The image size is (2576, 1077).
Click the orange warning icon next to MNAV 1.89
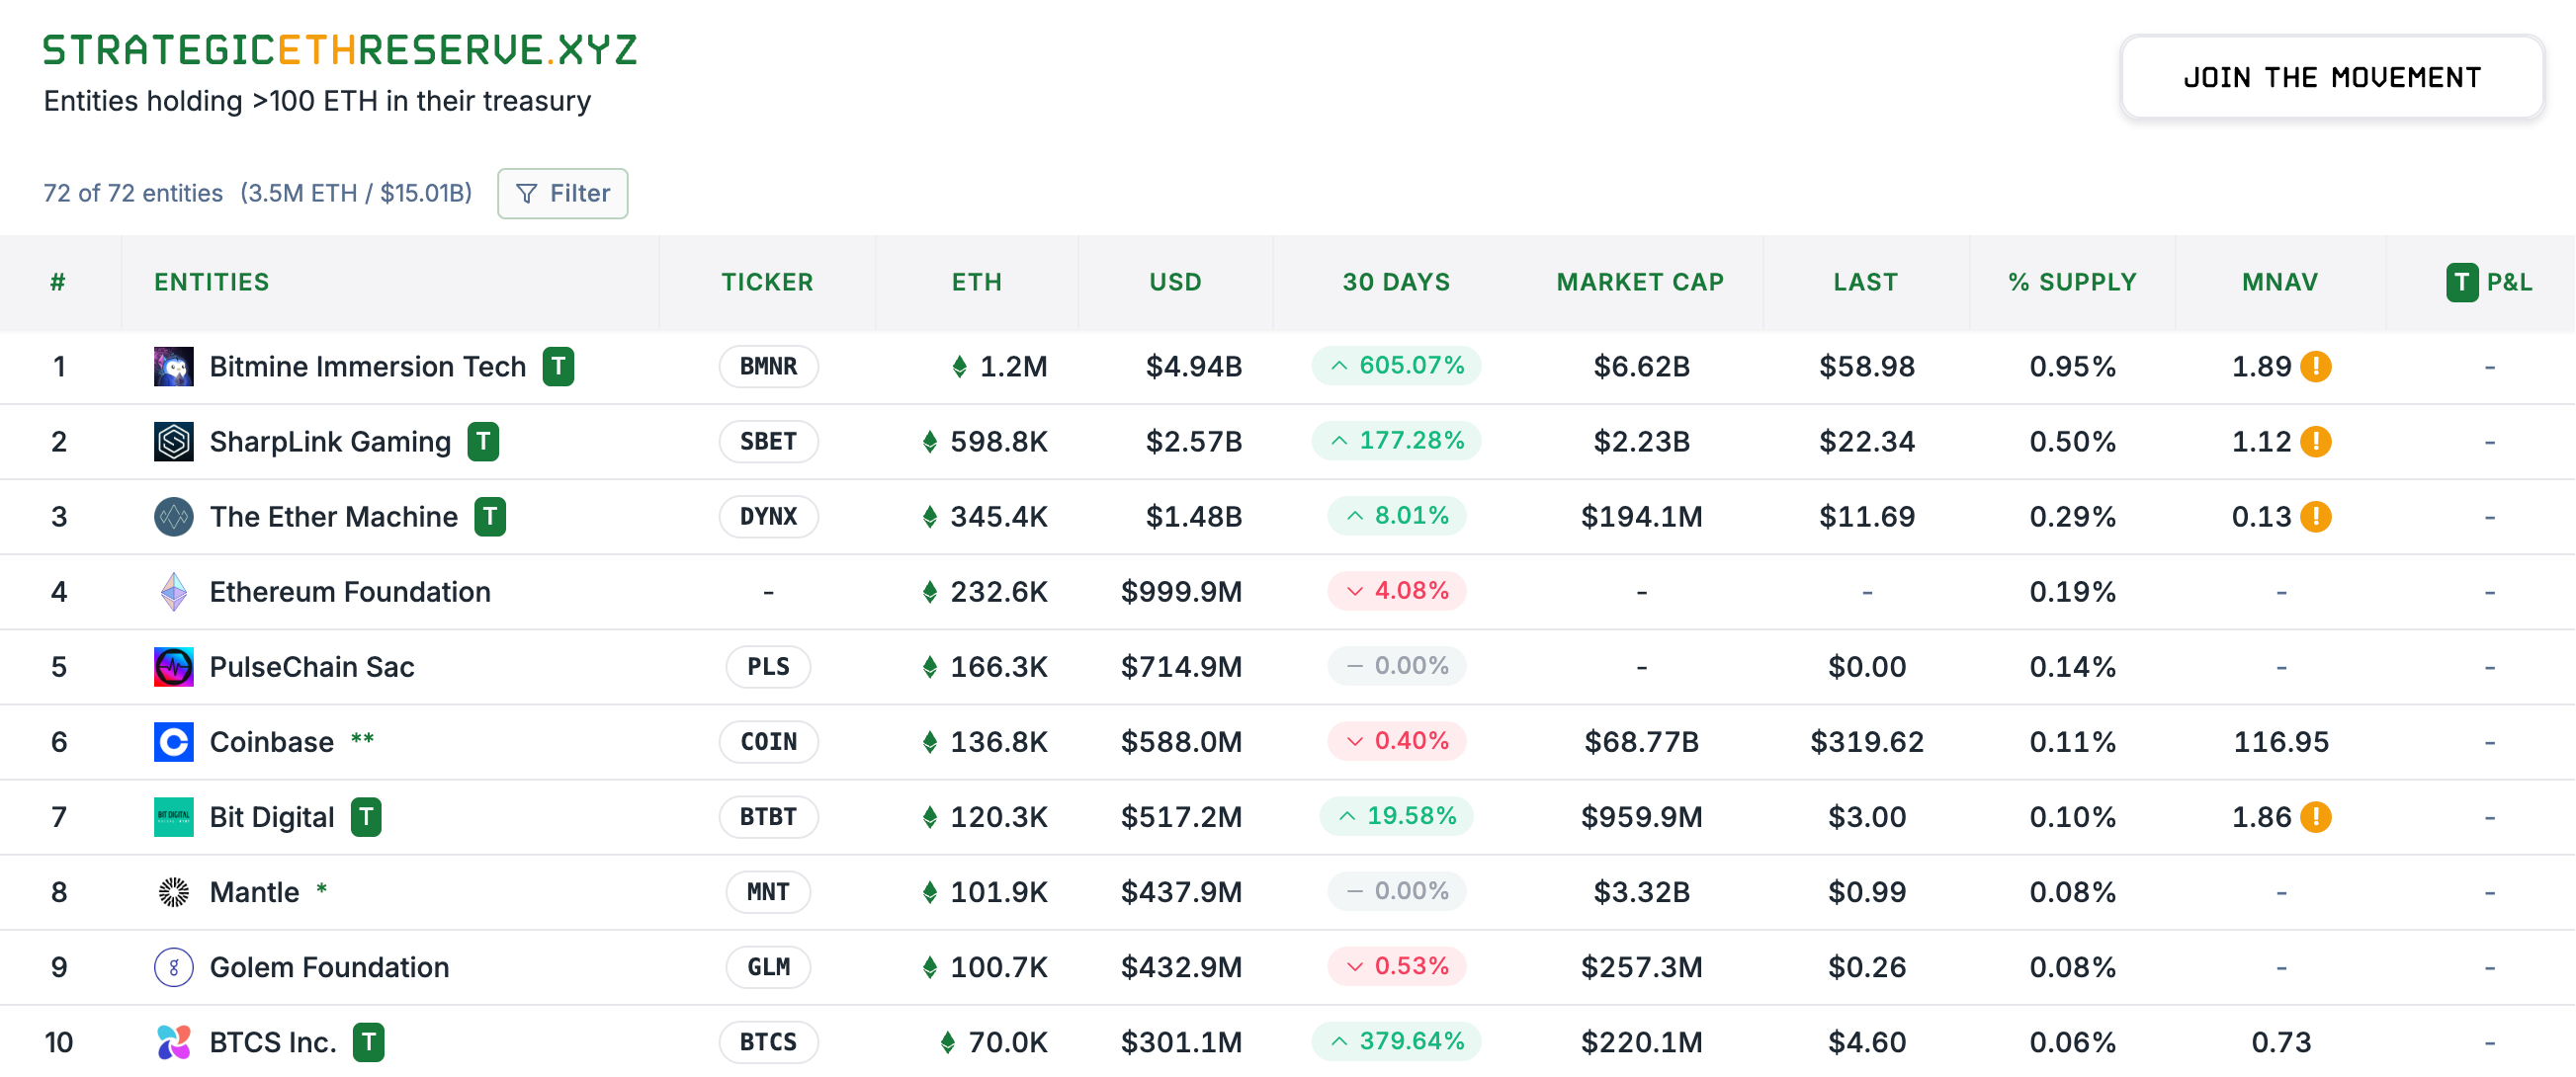tap(2315, 366)
